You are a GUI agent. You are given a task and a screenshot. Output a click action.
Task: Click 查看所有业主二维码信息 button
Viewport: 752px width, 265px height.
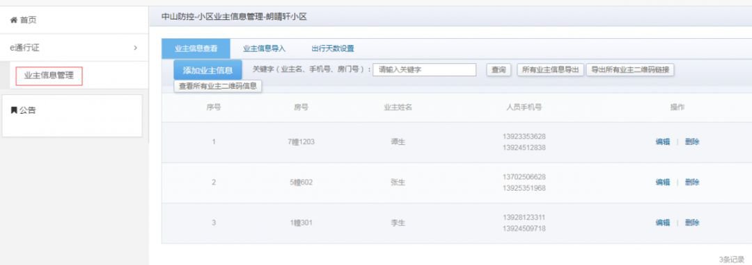(x=218, y=87)
